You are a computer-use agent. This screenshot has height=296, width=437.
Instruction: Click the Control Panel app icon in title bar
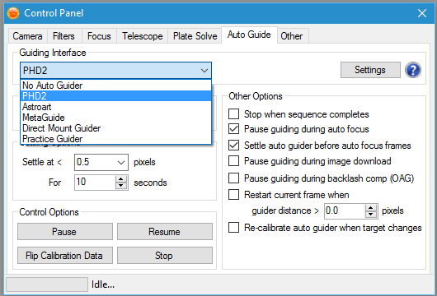(13, 13)
